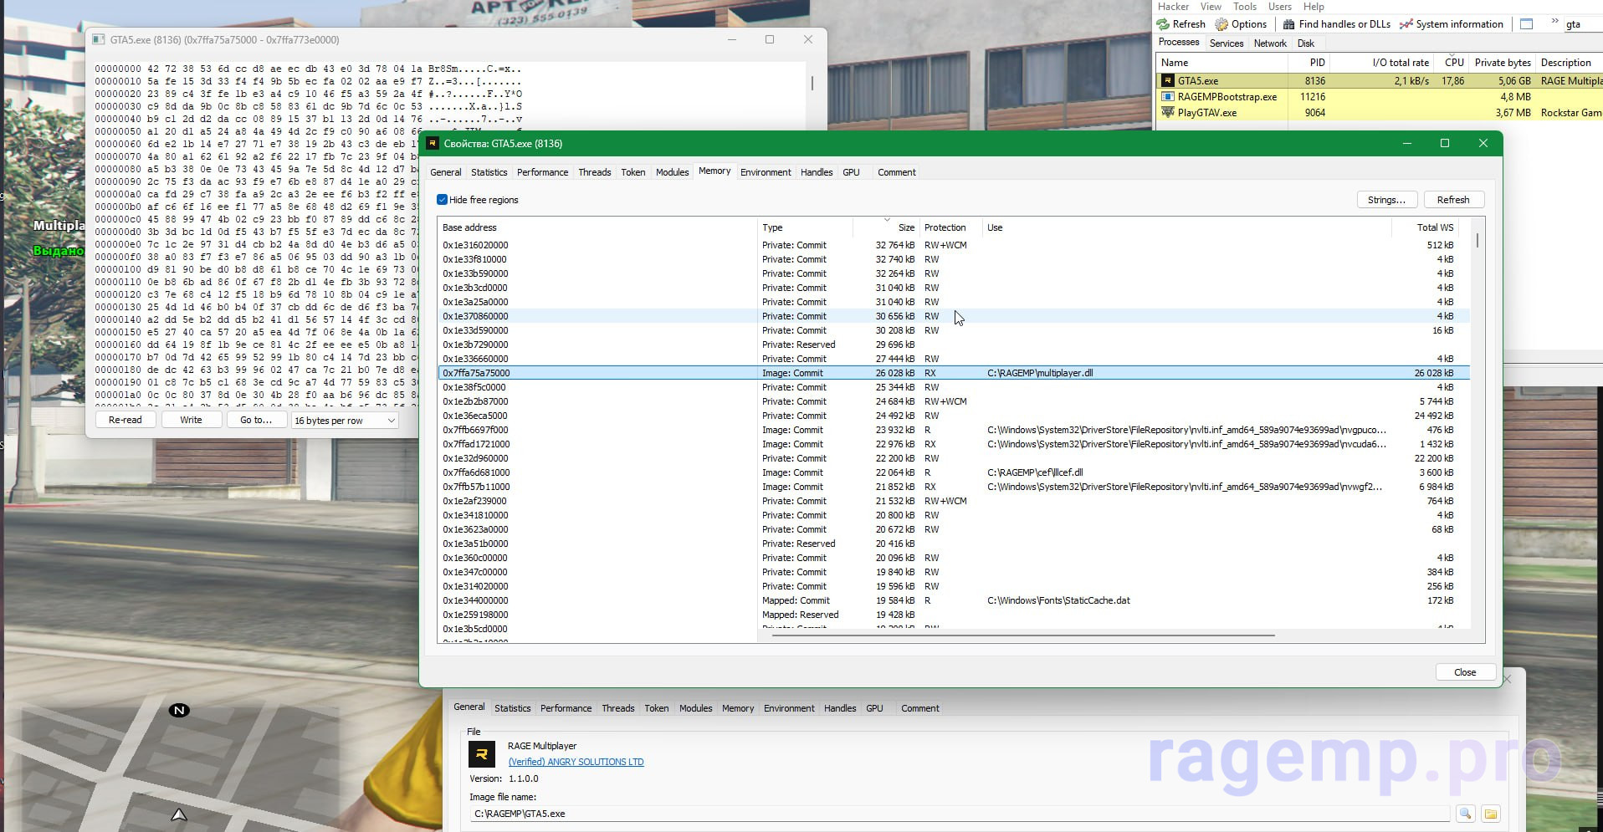The width and height of the screenshot is (1603, 832).
Task: Click Refresh button in the Memory tab
Action: [1453, 200]
